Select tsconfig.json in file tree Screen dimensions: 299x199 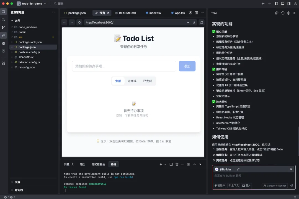point(27,67)
